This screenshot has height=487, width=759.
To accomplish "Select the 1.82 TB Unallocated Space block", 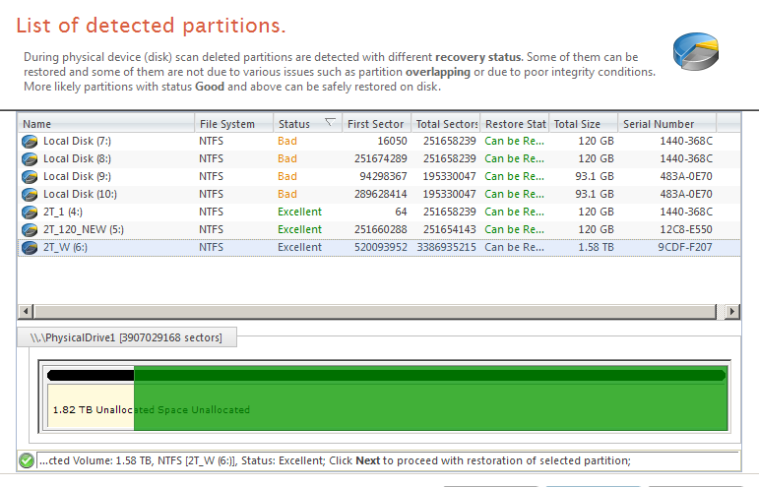I will (x=91, y=407).
